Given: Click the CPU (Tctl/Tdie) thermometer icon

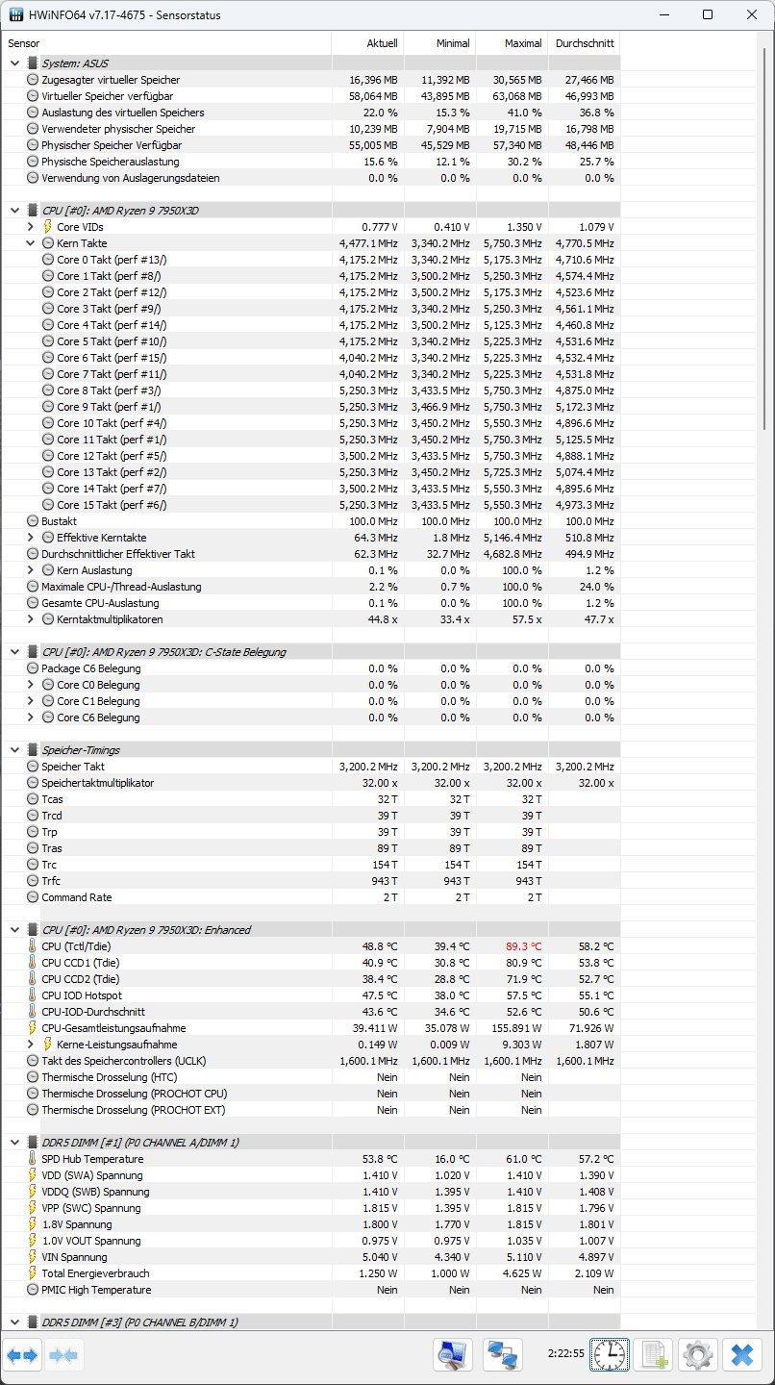Looking at the screenshot, I should (33, 946).
